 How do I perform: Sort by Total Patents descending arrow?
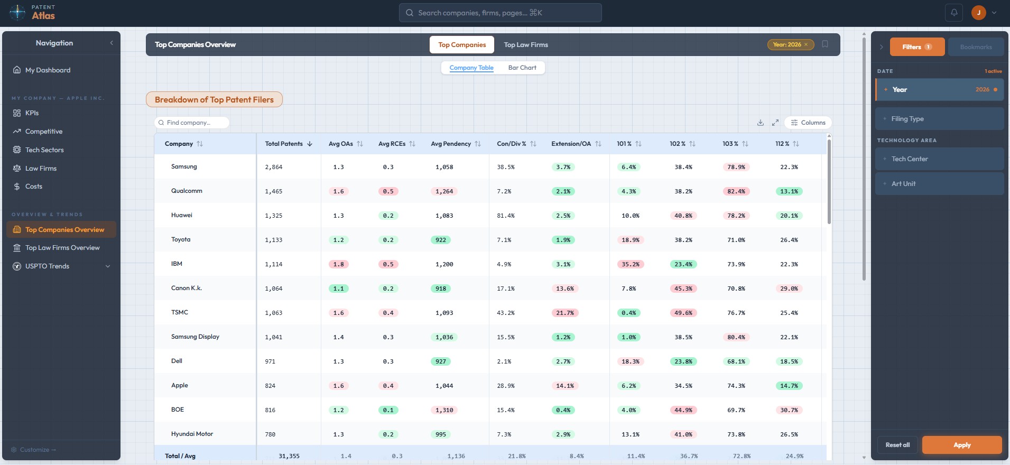point(310,144)
